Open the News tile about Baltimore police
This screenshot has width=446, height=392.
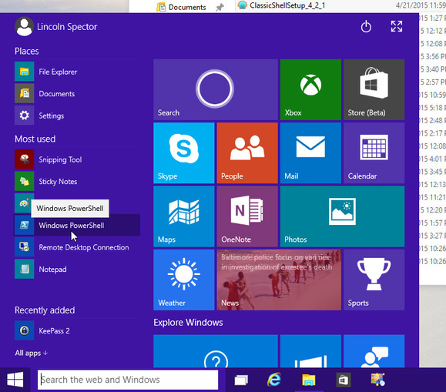click(x=279, y=280)
